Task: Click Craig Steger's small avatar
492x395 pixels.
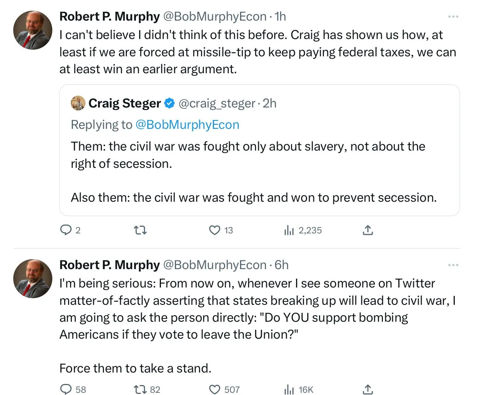Action: (78, 103)
